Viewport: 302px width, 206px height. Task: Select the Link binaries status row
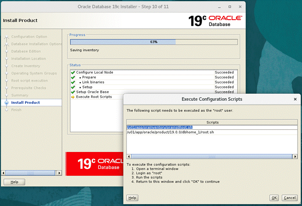point(154,82)
